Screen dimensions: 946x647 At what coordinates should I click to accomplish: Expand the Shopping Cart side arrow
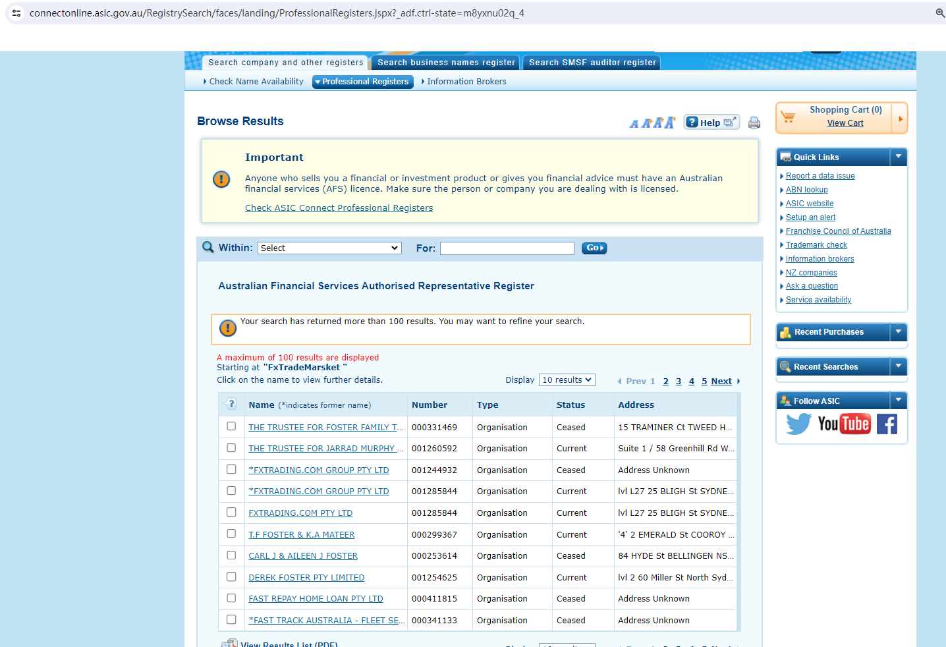900,119
